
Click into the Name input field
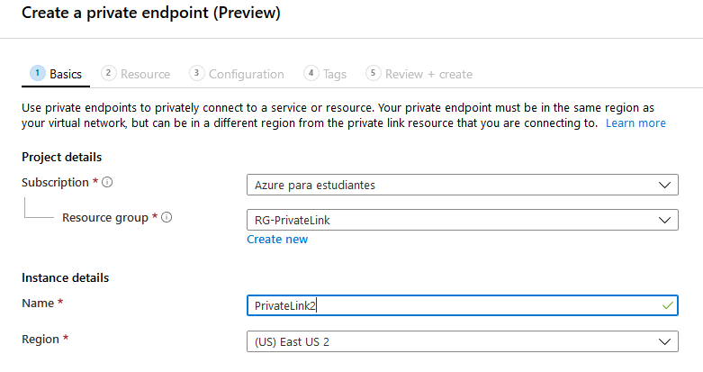(x=463, y=305)
